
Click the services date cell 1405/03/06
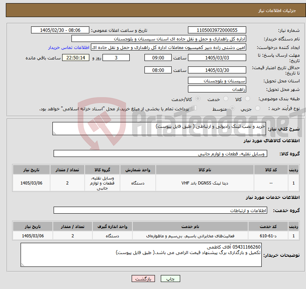[x=33, y=236]
